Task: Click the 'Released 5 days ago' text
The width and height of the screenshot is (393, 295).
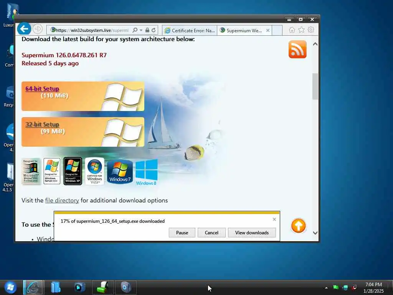Action: [x=50, y=63]
